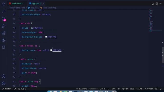Open the More Actions ellipsis menu
The image size is (164, 92).
[160, 4]
